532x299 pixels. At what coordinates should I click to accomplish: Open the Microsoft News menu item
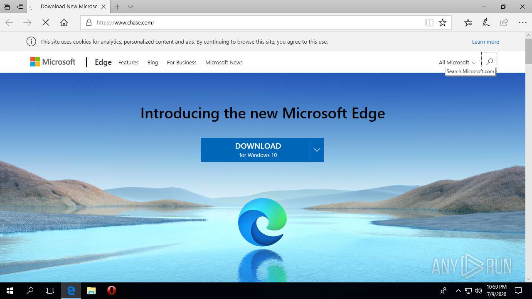tap(224, 62)
